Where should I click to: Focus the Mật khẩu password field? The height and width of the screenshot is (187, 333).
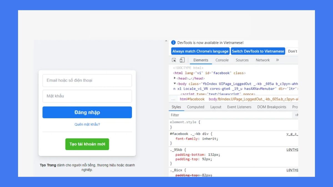87,96
